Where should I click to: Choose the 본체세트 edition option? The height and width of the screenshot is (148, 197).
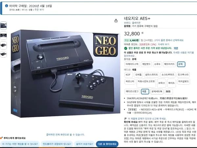click(x=157, y=91)
